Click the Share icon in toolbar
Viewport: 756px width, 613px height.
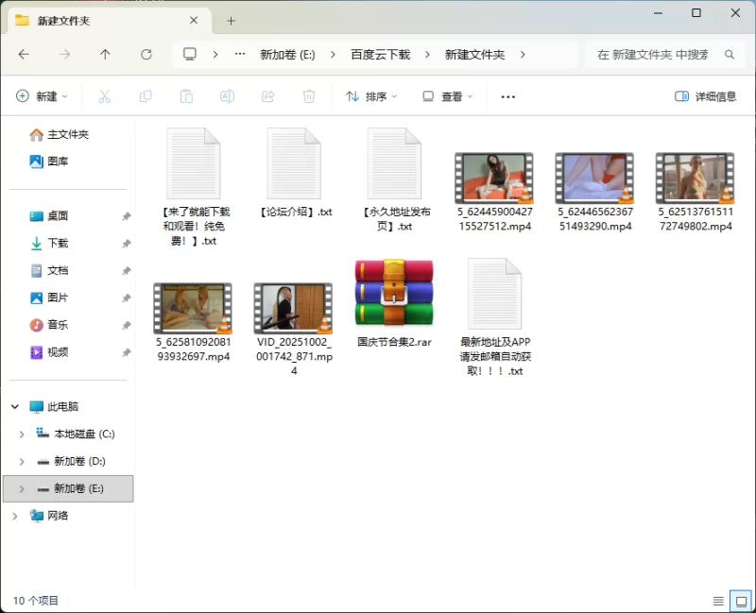267,96
